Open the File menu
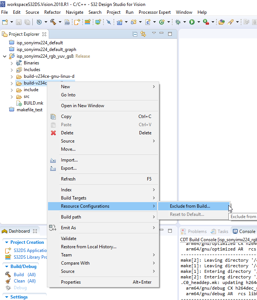The height and width of the screenshot is (300, 257). pos(4,12)
